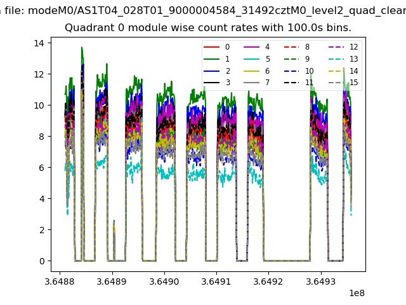Click the y-axis tick label 14
Screen dimensions: 406x305
(x=37, y=43)
